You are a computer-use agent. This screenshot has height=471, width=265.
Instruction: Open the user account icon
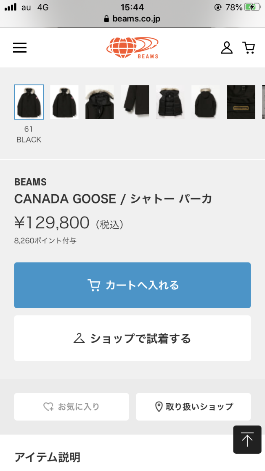(227, 48)
